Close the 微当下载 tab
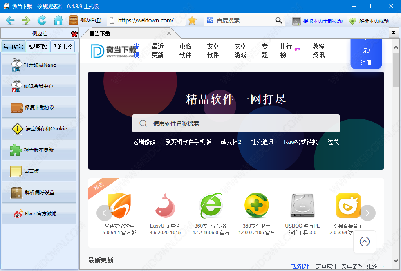This screenshot has height=271, width=401. [169, 33]
